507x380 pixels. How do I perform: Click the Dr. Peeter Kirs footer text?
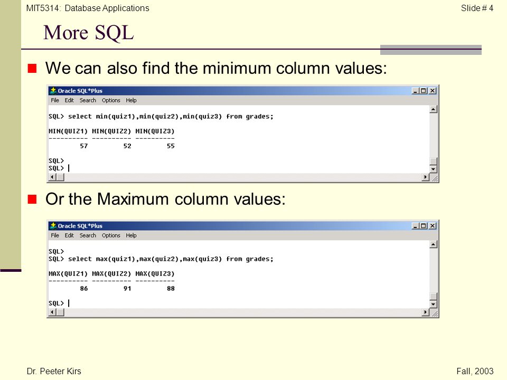(x=54, y=371)
